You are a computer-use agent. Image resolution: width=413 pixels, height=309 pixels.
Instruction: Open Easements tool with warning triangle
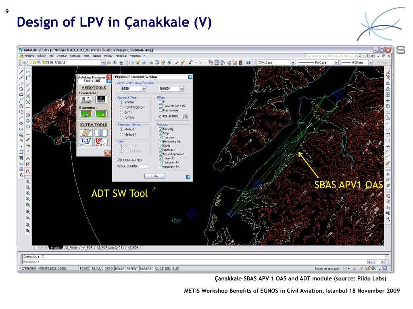point(101,114)
